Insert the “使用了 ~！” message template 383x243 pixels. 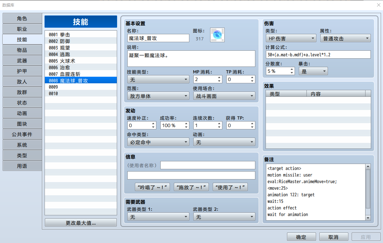click(x=230, y=187)
